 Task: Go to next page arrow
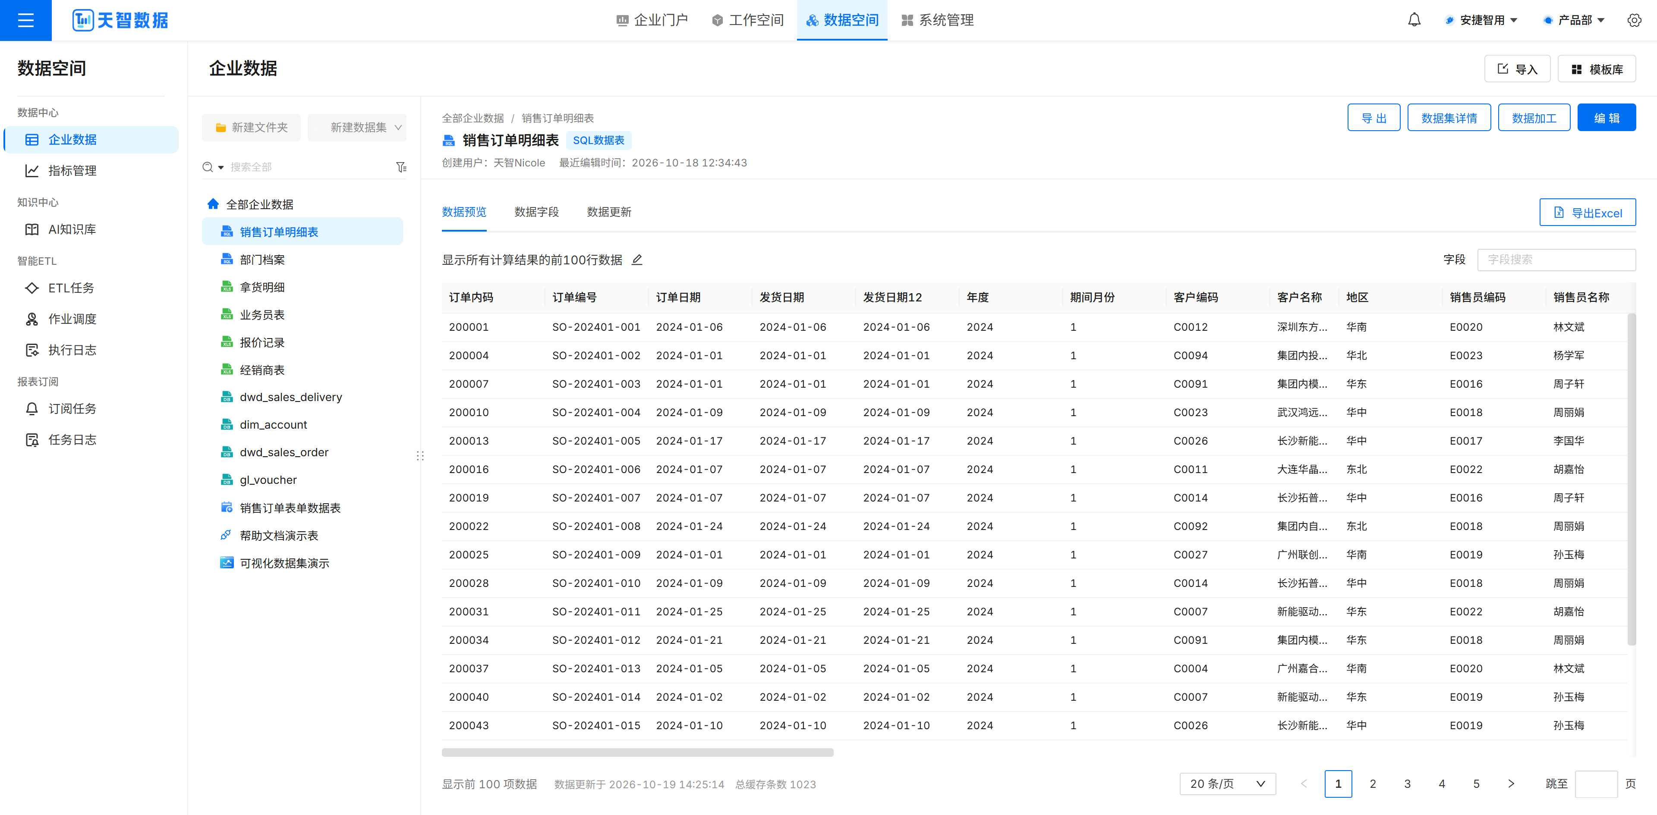[1511, 784]
